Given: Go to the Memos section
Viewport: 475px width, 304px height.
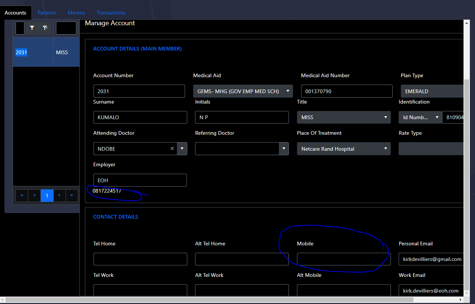Looking at the screenshot, I should pyautogui.click(x=76, y=12).
